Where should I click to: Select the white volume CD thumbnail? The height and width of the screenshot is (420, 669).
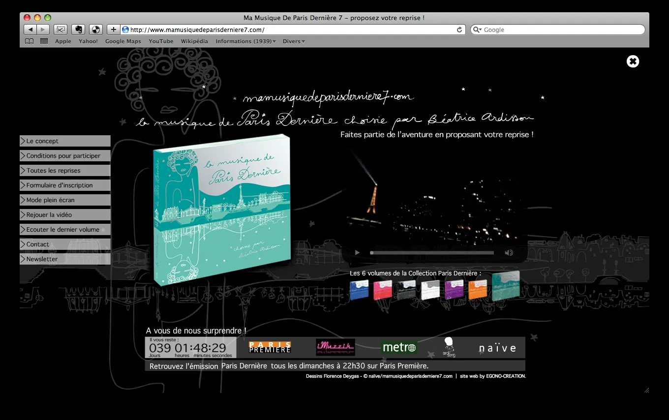pos(430,290)
